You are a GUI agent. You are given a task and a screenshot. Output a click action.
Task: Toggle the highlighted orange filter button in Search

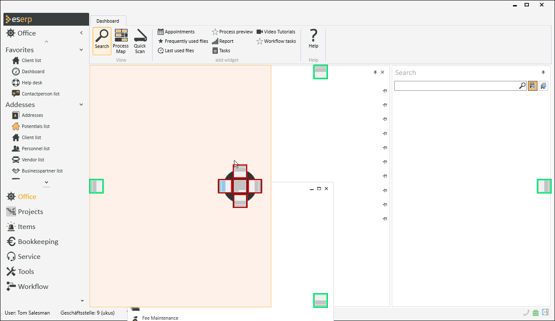533,86
